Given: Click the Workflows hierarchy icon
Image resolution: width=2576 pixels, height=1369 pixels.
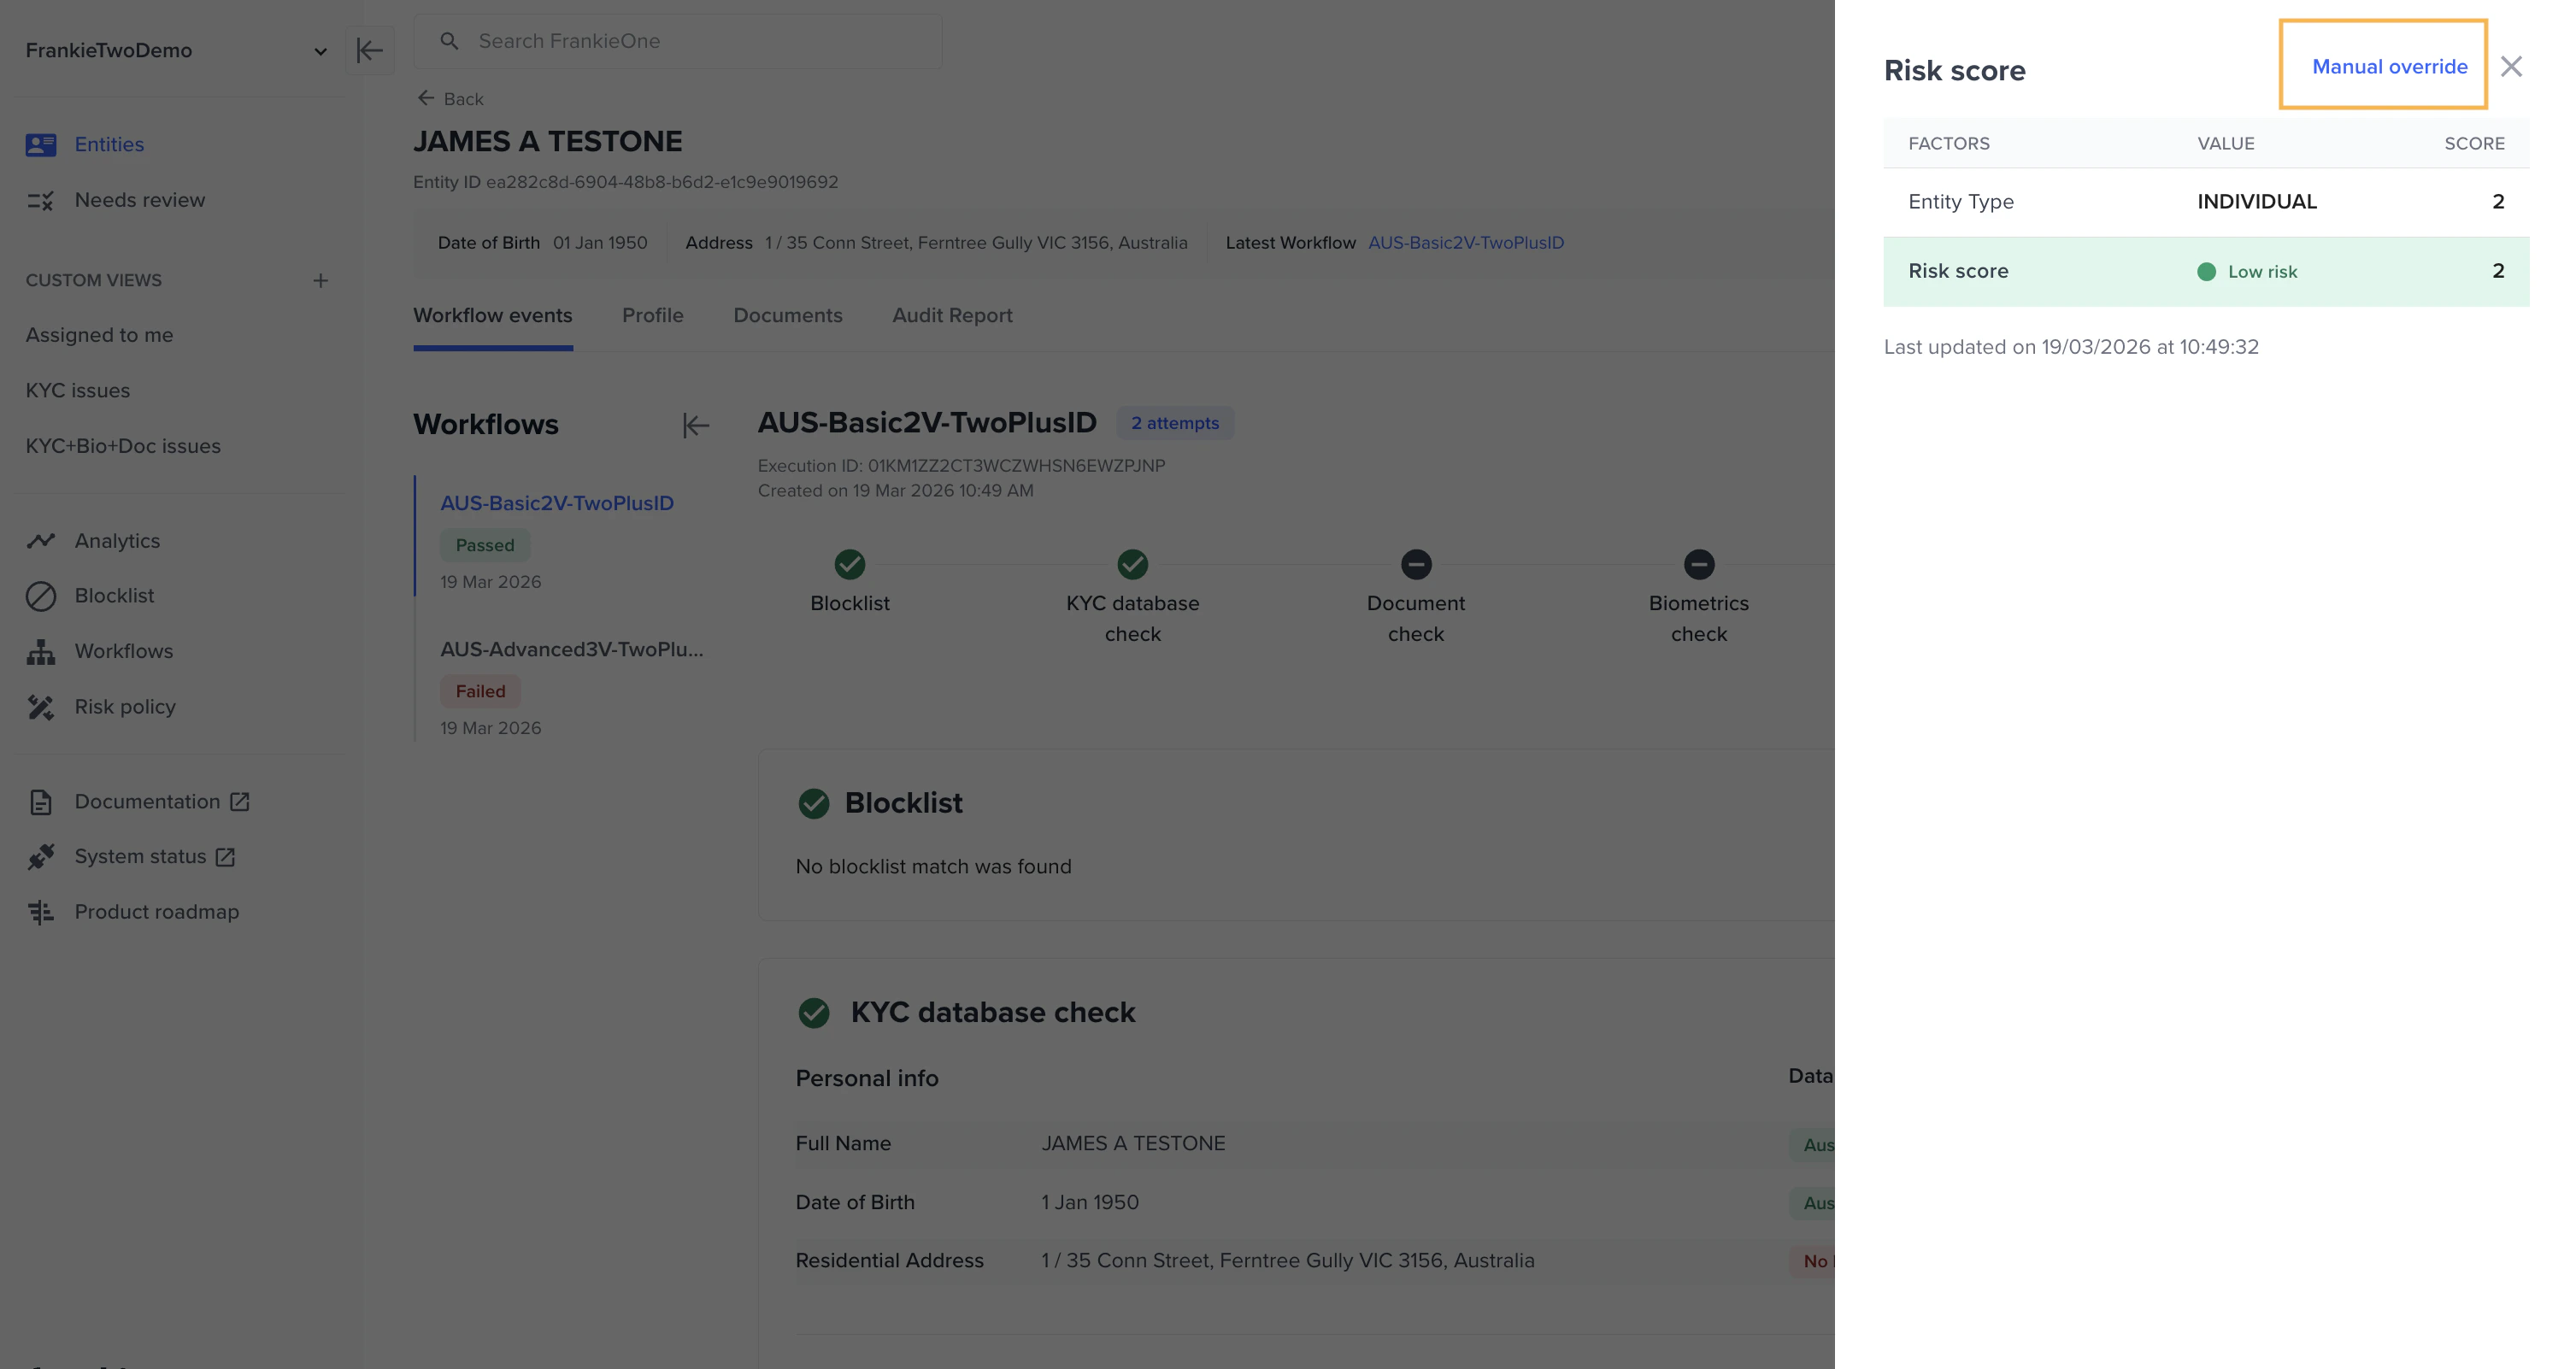Looking at the screenshot, I should tap(41, 652).
